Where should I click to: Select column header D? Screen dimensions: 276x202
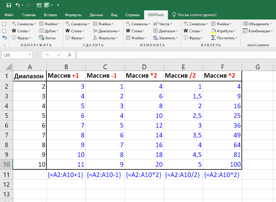pos(144,67)
